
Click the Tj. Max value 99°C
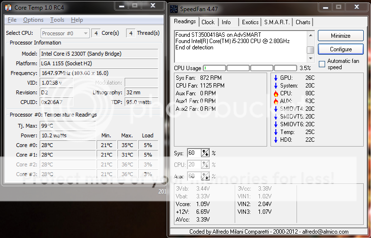(68, 126)
